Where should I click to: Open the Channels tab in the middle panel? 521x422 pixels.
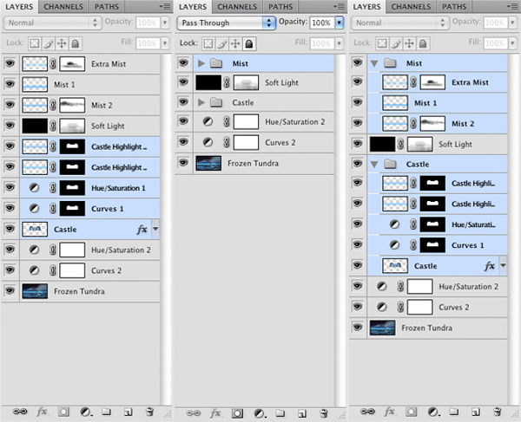tap(237, 7)
